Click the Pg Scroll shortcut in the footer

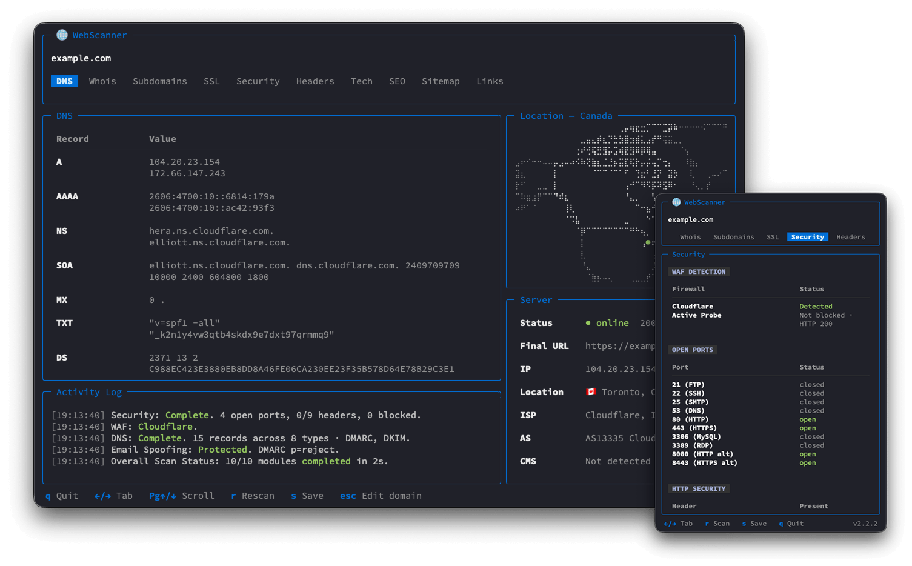(182, 496)
